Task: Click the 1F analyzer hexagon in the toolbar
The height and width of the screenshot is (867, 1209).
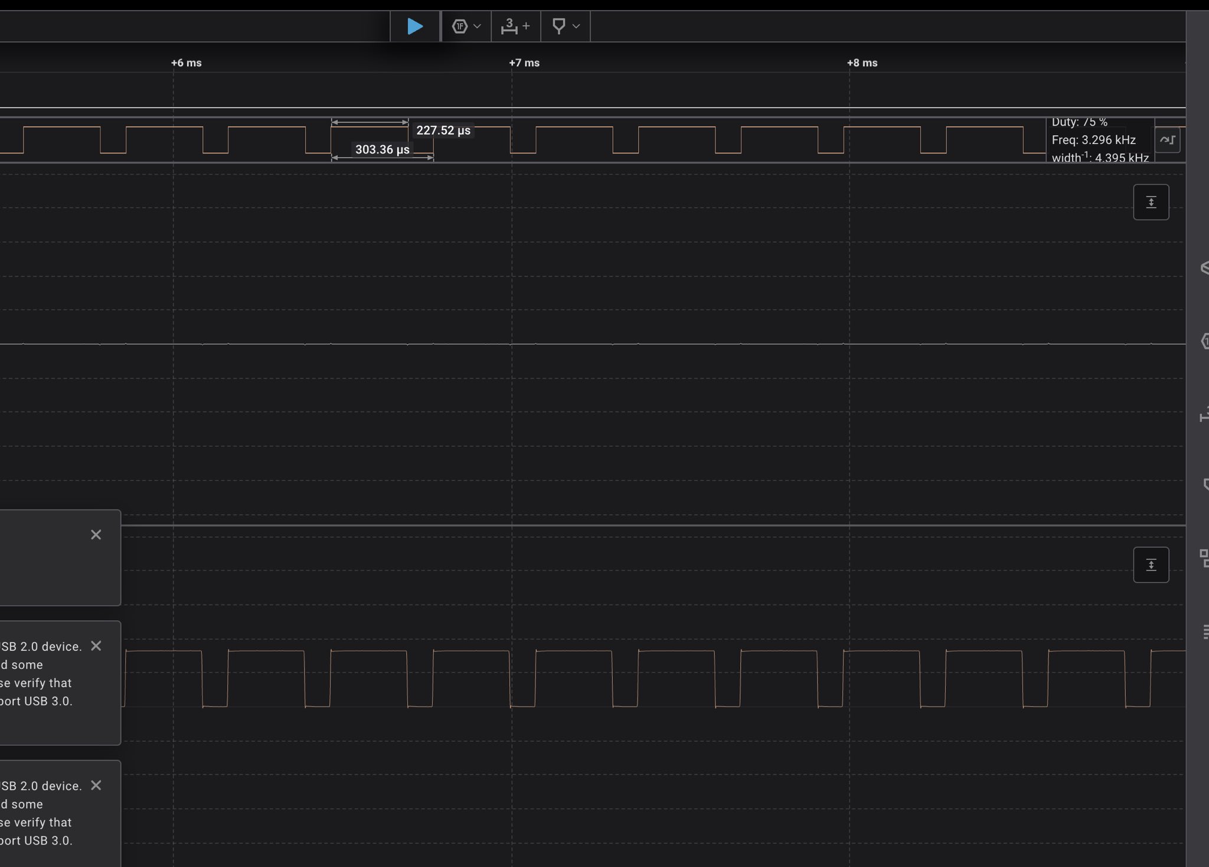Action: coord(460,27)
